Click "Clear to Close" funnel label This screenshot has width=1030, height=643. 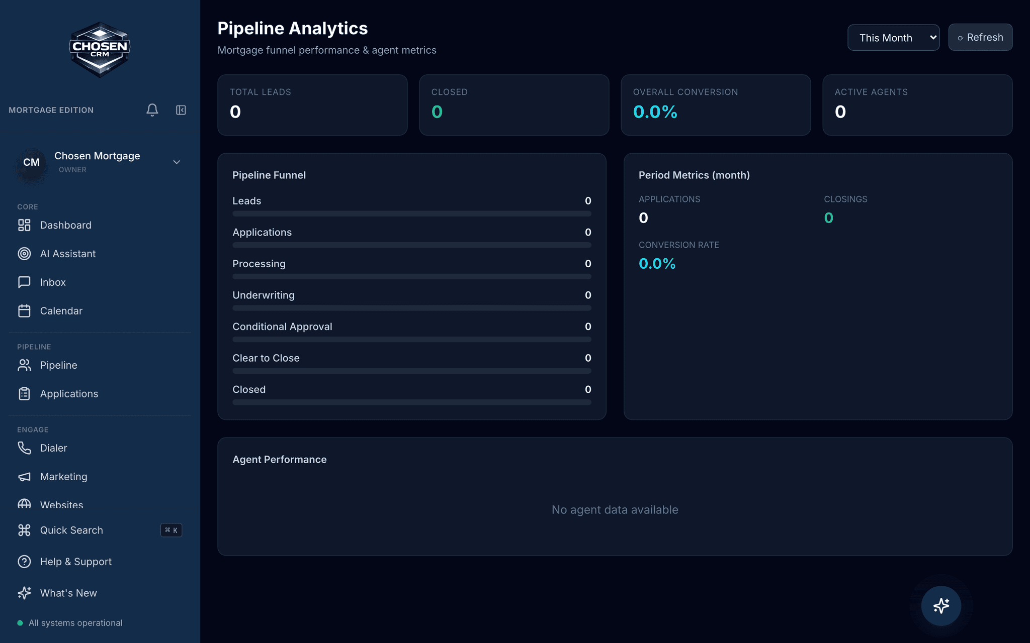point(266,358)
